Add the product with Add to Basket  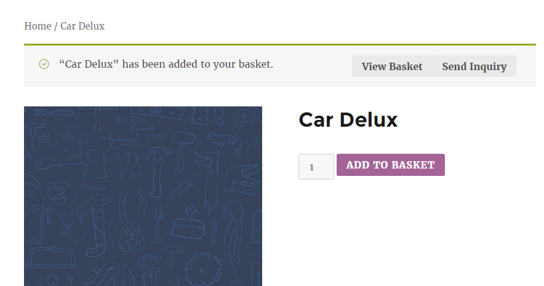(x=391, y=165)
